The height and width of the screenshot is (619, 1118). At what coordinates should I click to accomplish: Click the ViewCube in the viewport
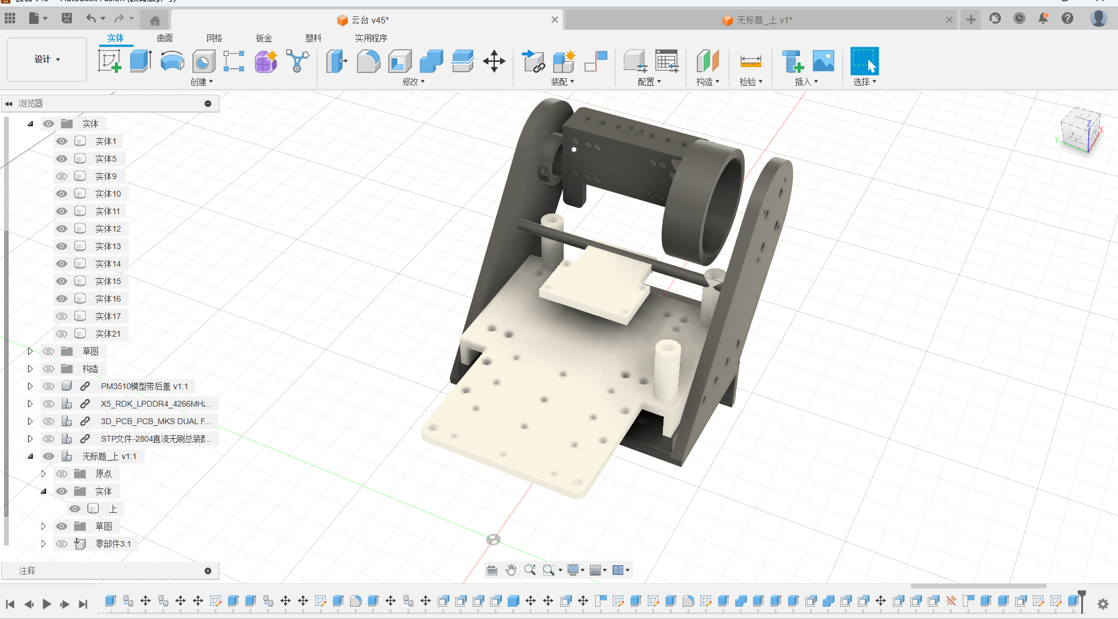coord(1079,131)
